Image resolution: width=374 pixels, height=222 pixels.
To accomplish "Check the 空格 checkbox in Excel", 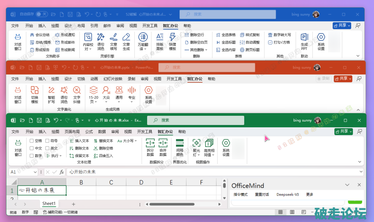I will (x=32, y=141).
